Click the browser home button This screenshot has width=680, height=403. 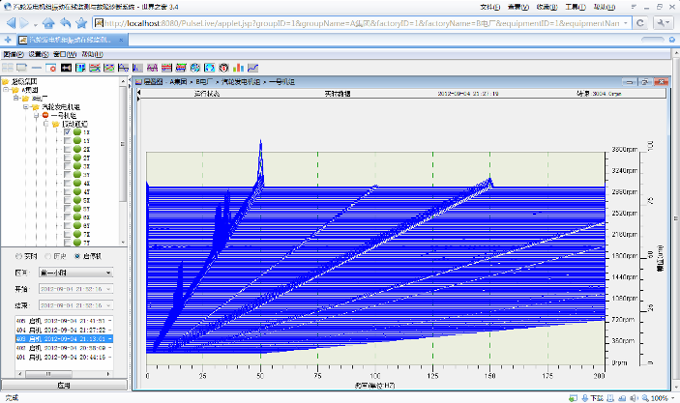pyautogui.click(x=48, y=23)
